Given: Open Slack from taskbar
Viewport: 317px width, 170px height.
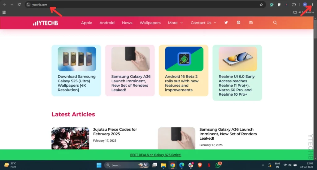Looking at the screenshot, I should tap(191, 165).
